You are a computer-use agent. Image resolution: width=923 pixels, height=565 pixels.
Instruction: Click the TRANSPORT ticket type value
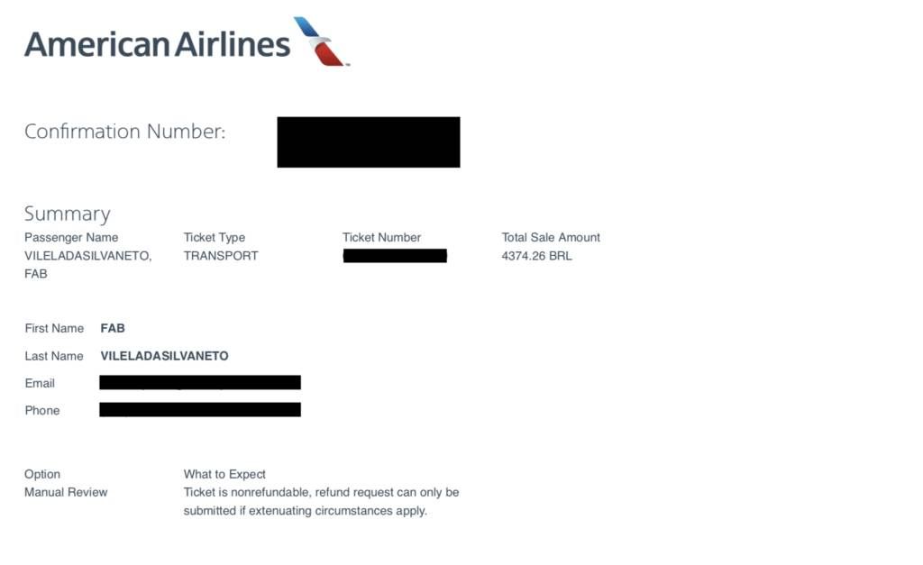point(221,256)
